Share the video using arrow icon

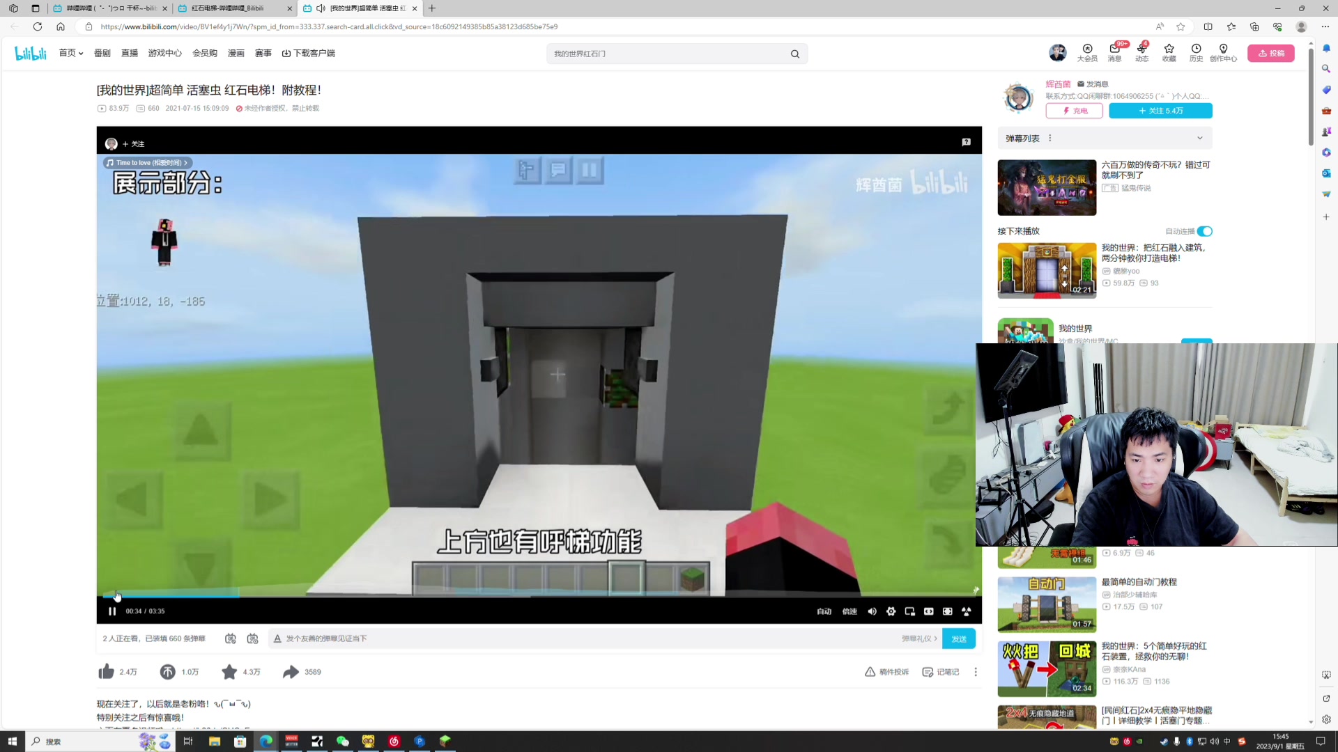[291, 672]
